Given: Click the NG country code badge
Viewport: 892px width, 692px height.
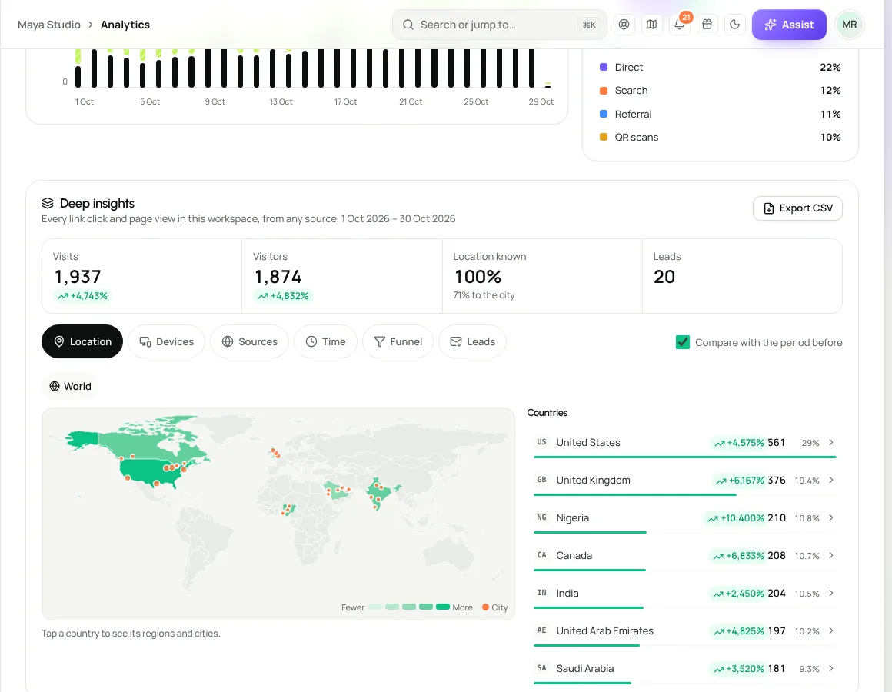Looking at the screenshot, I should (x=541, y=517).
